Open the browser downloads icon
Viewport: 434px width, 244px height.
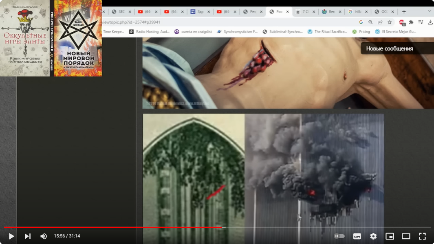pos(430,22)
